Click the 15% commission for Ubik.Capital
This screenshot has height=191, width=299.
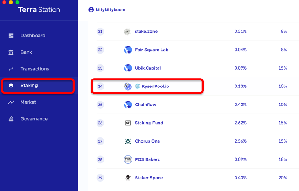pyautogui.click(x=283, y=68)
